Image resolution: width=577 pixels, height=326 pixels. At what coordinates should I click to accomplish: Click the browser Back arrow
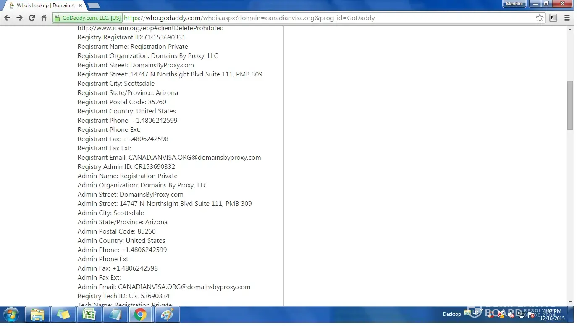point(7,18)
